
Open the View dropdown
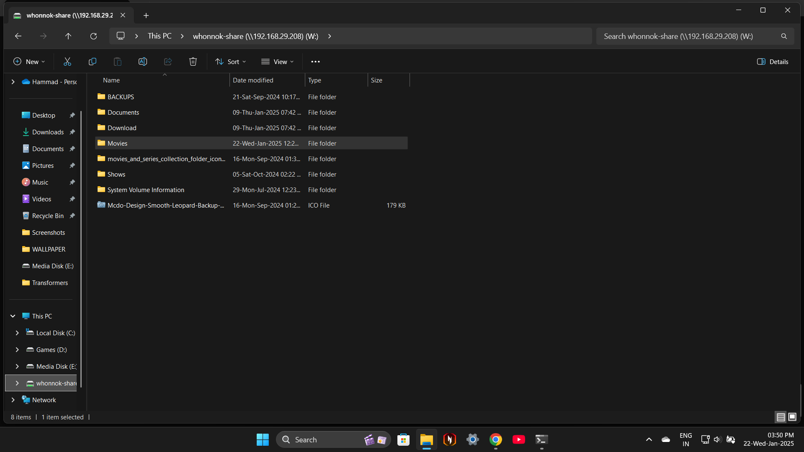(x=277, y=62)
